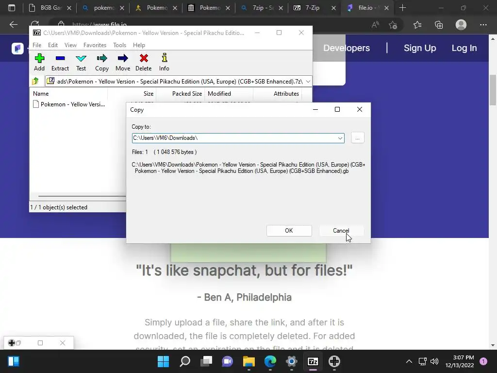The width and height of the screenshot is (497, 373).
Task: Open File Explorer from the taskbar
Action: click(249, 361)
